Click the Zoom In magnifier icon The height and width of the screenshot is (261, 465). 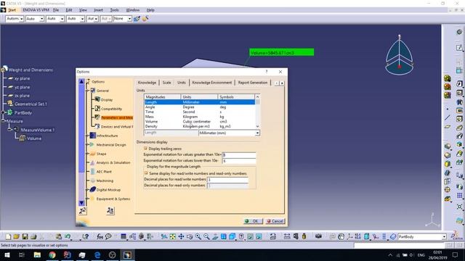point(198,236)
